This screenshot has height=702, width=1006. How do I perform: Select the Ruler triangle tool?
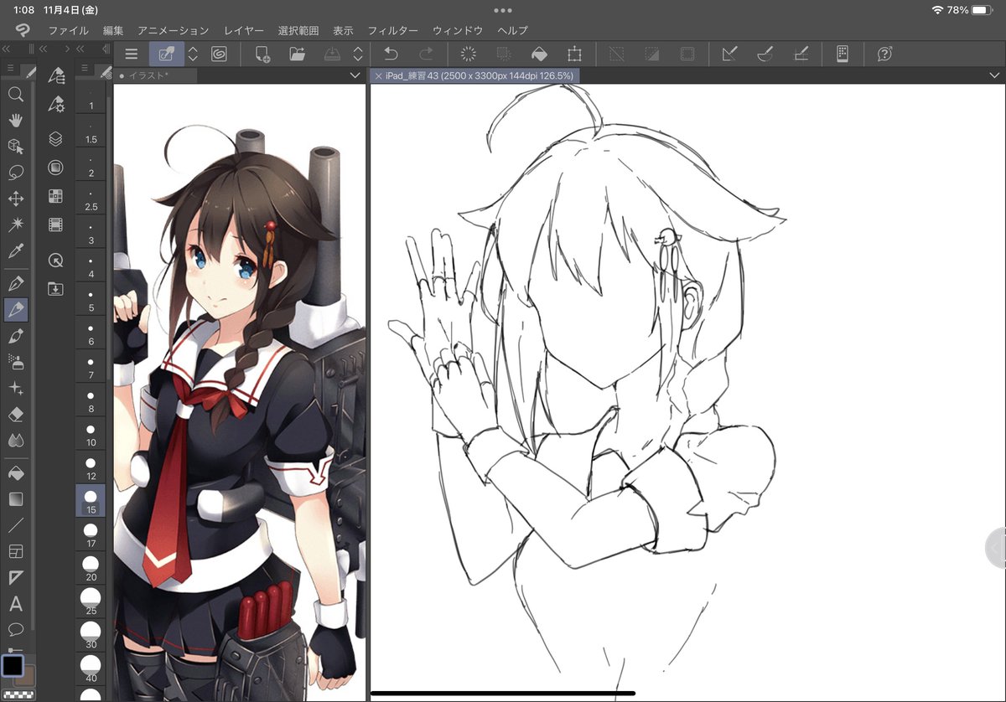click(x=15, y=577)
